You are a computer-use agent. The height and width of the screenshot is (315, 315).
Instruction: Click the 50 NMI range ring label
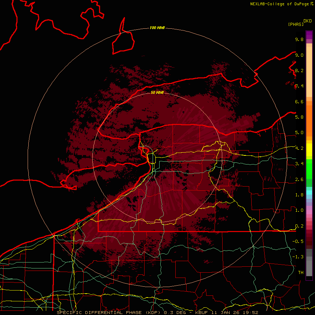[x=157, y=92]
